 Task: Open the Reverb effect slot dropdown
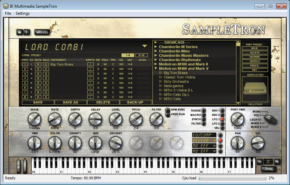[204, 141]
